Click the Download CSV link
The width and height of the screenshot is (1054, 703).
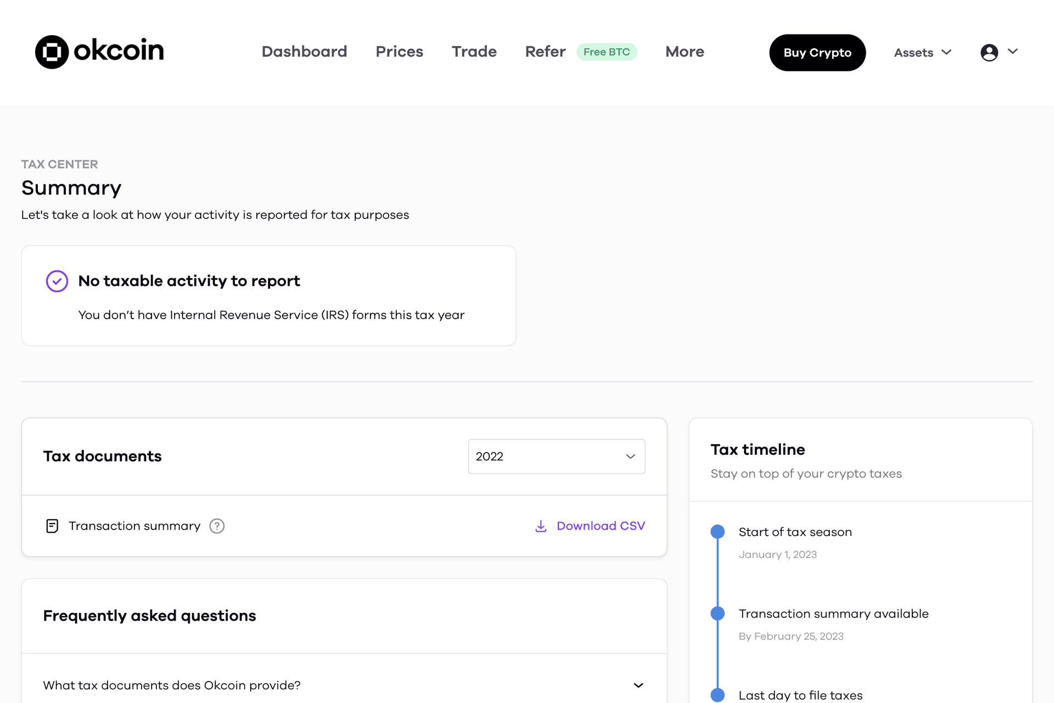coord(601,526)
